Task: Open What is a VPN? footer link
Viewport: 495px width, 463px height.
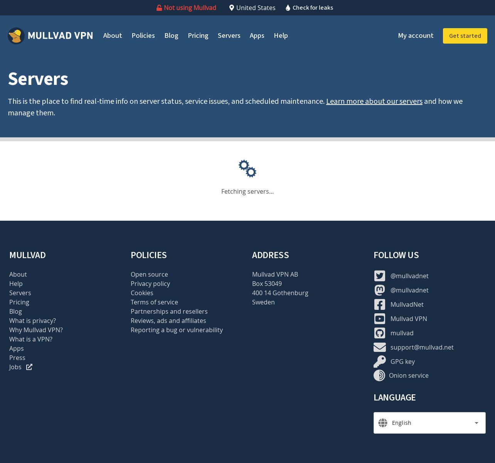Action: (31, 339)
